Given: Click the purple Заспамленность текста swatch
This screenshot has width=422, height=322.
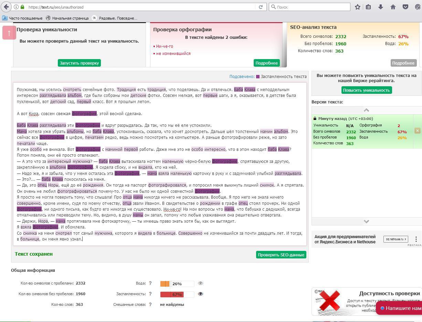Looking at the screenshot, I should tap(258, 77).
